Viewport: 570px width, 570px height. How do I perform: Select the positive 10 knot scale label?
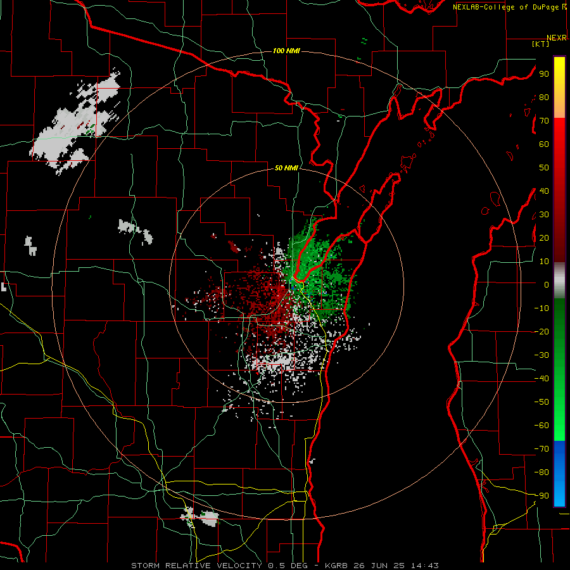pos(544,262)
